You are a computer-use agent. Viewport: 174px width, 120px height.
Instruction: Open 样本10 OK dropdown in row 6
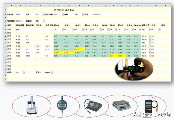[x=140, y=30]
